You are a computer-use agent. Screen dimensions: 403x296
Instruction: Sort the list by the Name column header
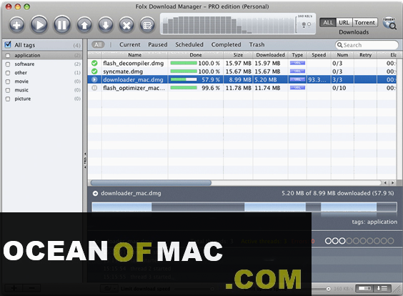(x=134, y=55)
